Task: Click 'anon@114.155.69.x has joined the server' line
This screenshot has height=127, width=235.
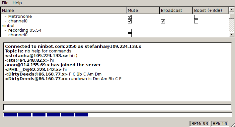Action: (x=53, y=65)
